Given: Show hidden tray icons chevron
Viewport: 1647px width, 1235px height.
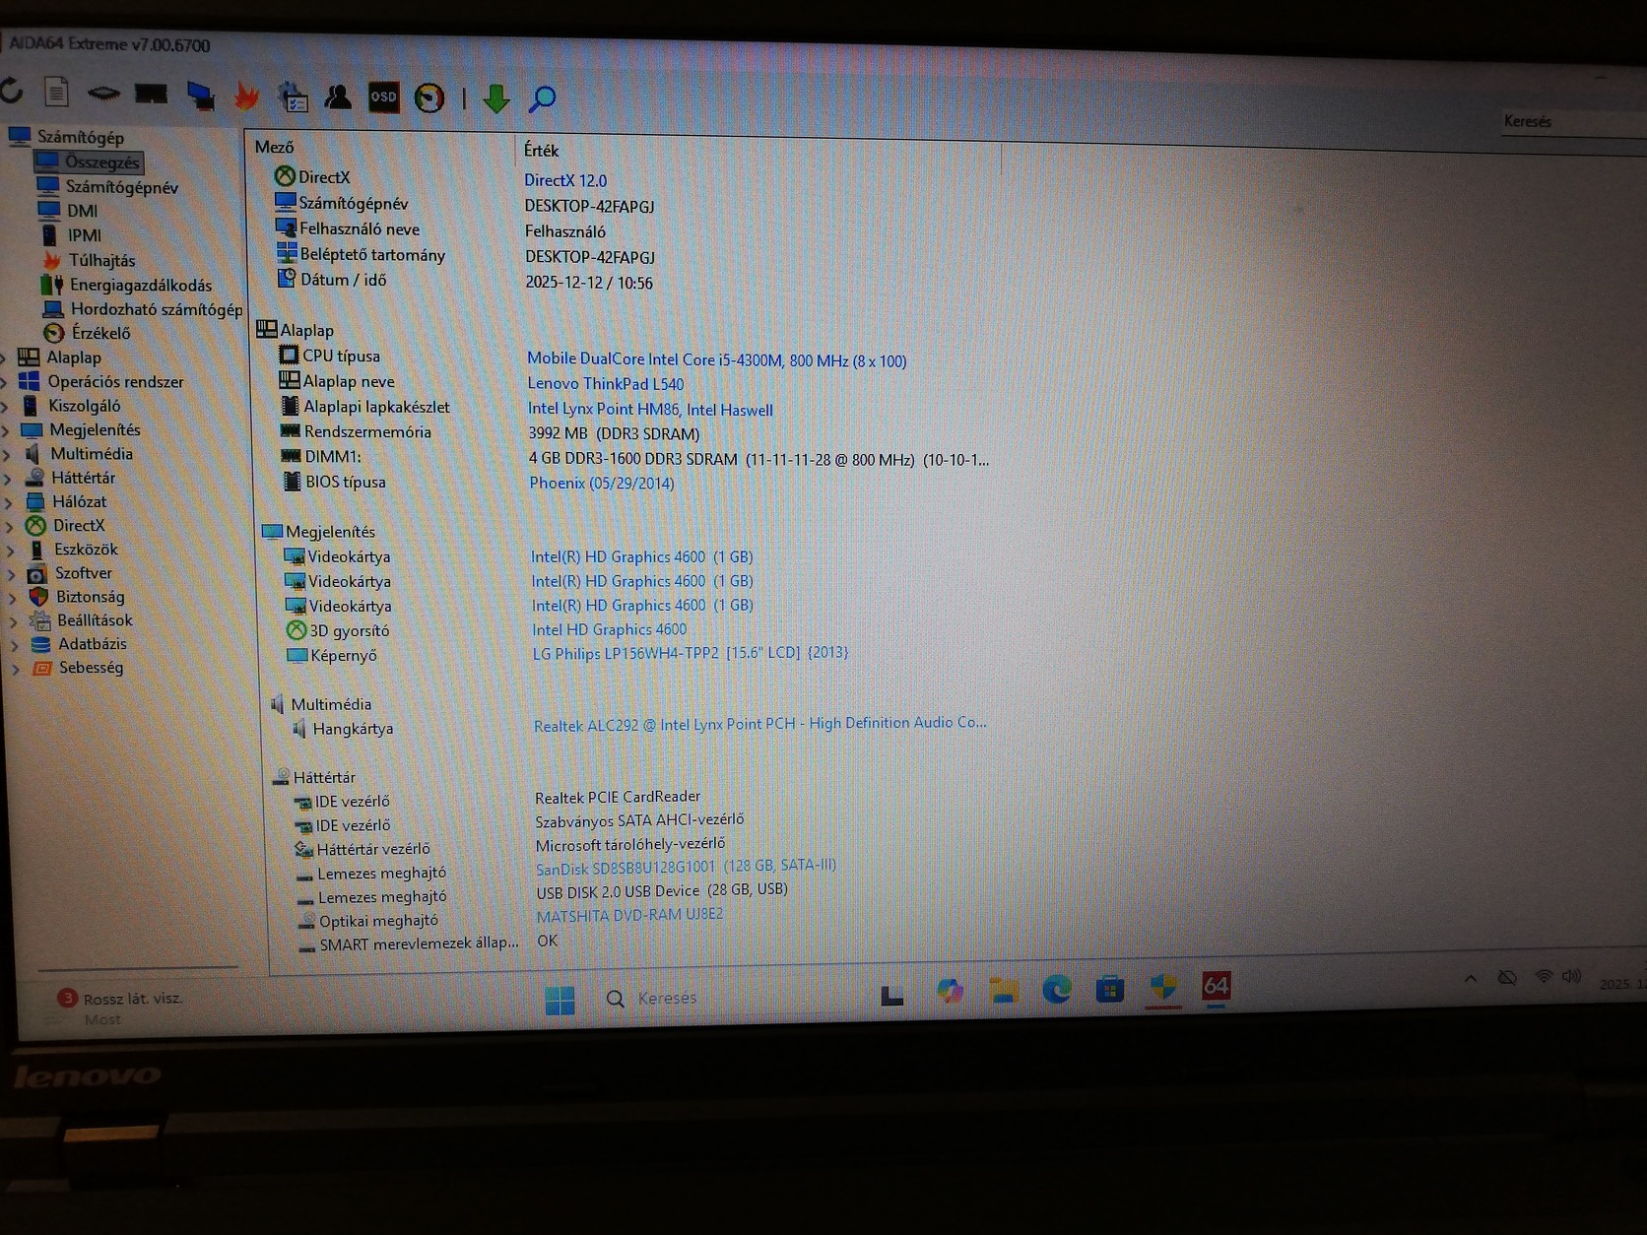Looking at the screenshot, I should [1471, 979].
